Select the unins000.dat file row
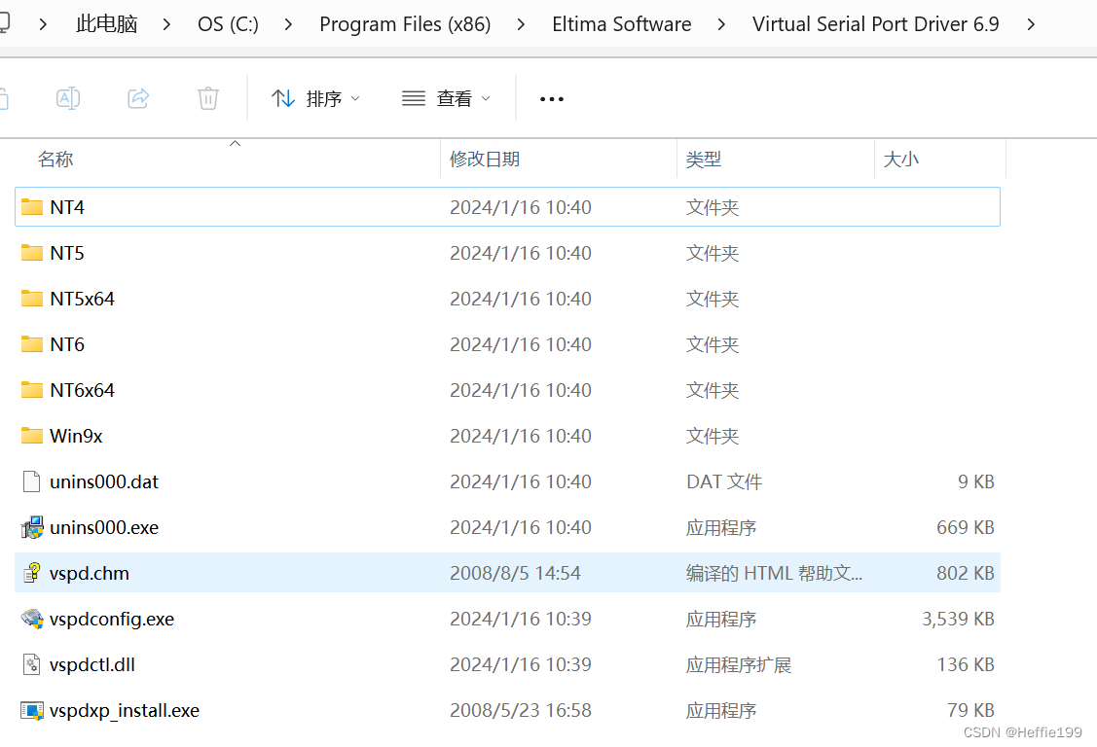Viewport: 1097px width, 747px height. tap(104, 480)
